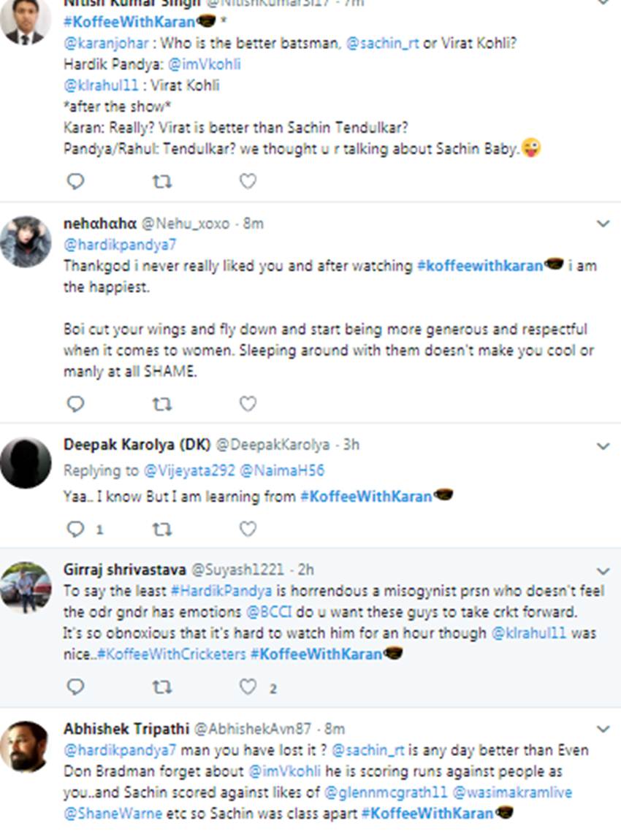Screen dimensions: 621x837
Task: Retweet the Nehu_xoxo tweet
Action: click(x=161, y=402)
